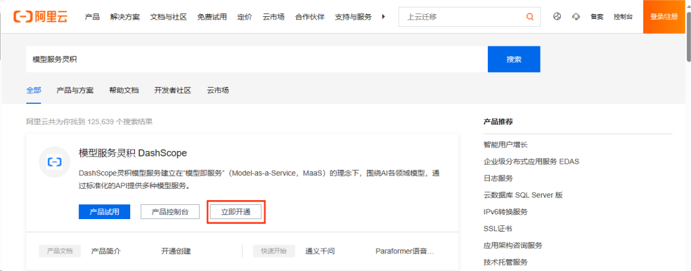Screen dimensions: 691x271
Task: Open the 模型服务灵积 DashScope title
Action: pos(133,153)
